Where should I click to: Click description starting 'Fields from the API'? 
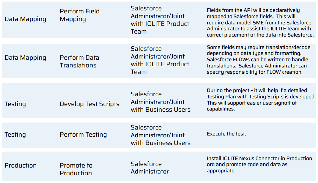[x=260, y=23]
